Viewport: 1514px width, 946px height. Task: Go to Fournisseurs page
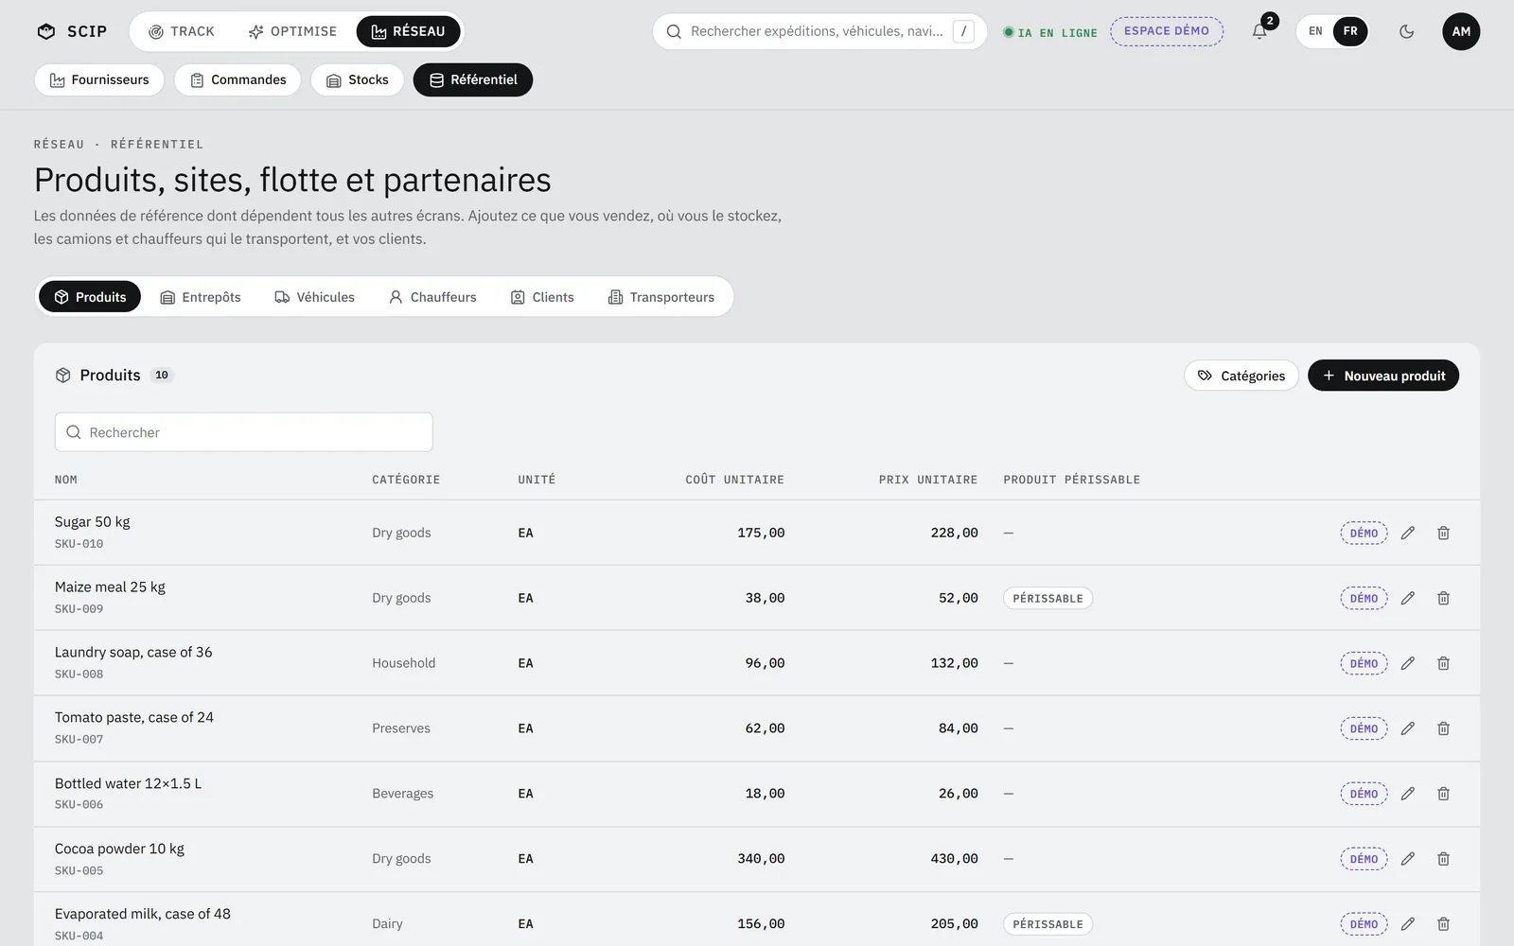(99, 79)
